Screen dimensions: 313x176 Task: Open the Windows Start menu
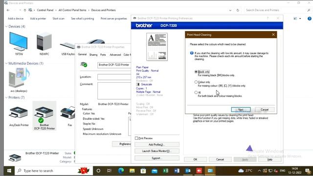[9, 171]
